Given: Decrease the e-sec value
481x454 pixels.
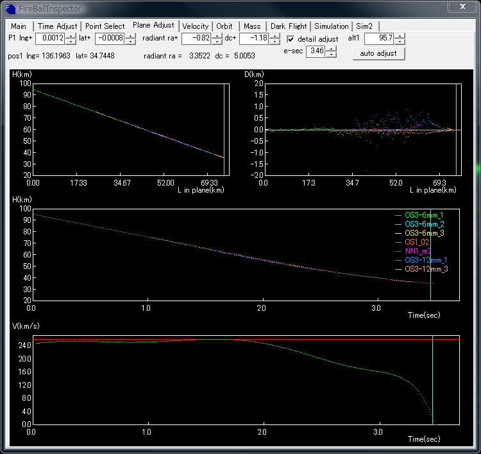Looking at the screenshot, I should pyautogui.click(x=331, y=55).
